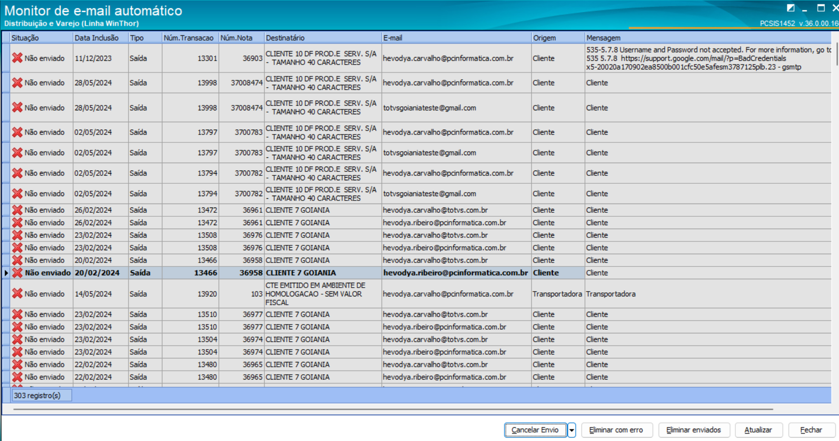
Task: Select red X of 13504 hevodya.ribeiro row
Action: click(x=17, y=352)
